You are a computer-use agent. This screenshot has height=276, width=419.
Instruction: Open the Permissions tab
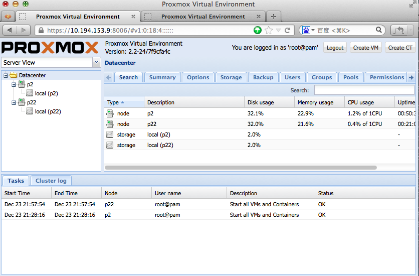[x=387, y=77]
